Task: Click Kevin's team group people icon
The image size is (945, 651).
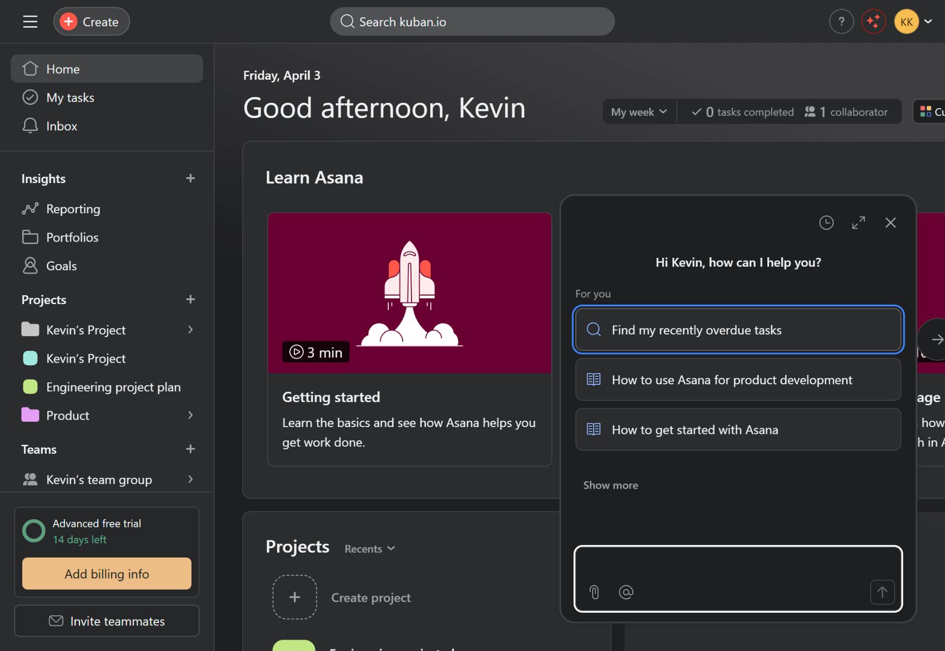Action: pos(30,479)
